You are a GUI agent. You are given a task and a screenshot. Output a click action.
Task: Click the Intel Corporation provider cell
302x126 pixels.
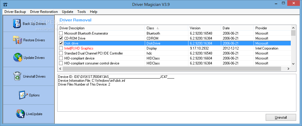point(267,48)
